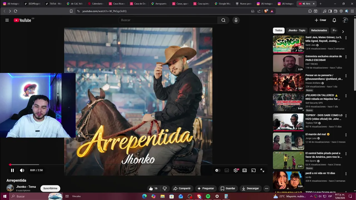Open more options for PABLO ESCOBAR video

[x=346, y=57]
